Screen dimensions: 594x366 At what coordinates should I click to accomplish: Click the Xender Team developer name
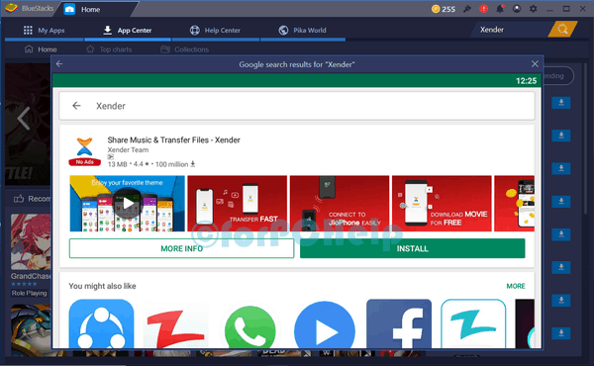(128, 150)
